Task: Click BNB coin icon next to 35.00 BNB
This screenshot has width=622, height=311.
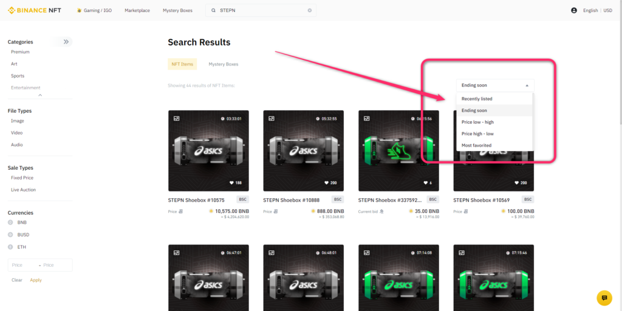Action: tap(411, 212)
